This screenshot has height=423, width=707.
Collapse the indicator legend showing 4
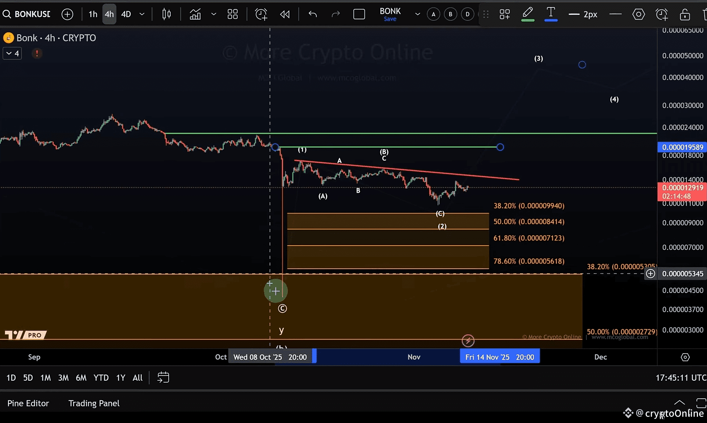[x=12, y=53]
